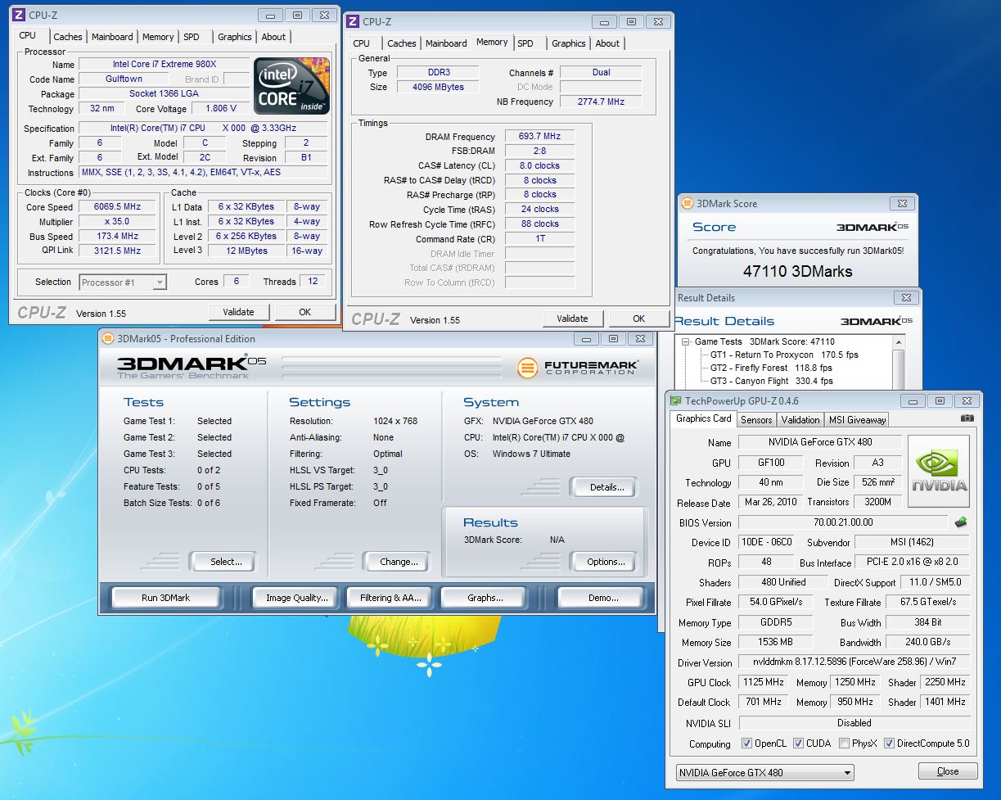Viewport: 1001px width, 800px height.
Task: Click the Futuremark Corporation logo
Action: pos(578,368)
